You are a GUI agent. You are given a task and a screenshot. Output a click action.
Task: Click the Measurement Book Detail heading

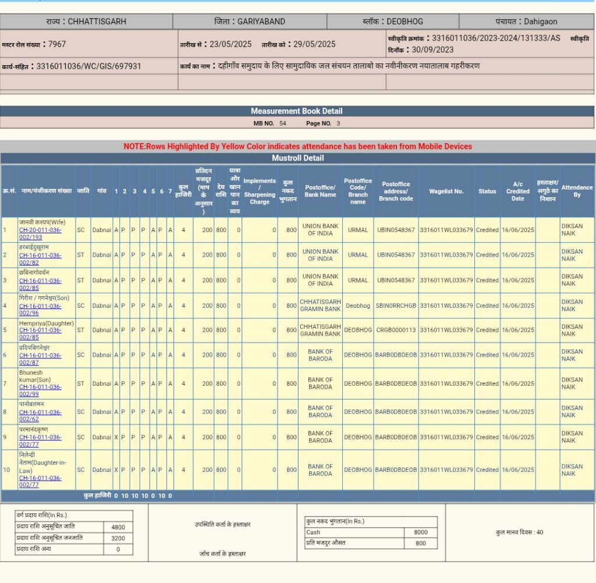coord(297,111)
